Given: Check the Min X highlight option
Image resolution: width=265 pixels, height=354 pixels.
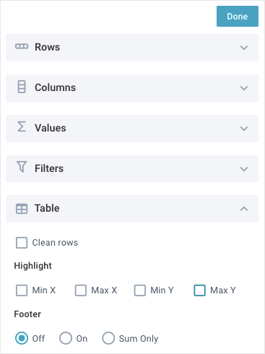Looking at the screenshot, I should pyautogui.click(x=22, y=290).
